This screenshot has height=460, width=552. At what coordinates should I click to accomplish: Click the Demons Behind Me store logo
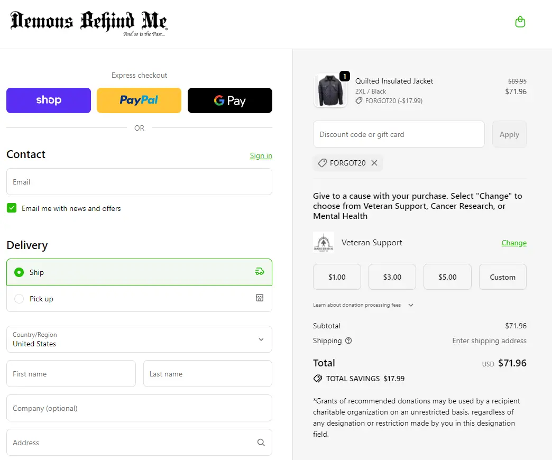[x=88, y=23]
